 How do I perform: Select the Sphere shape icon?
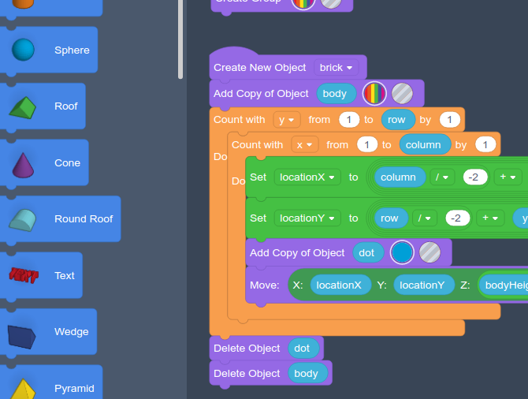pos(23,50)
